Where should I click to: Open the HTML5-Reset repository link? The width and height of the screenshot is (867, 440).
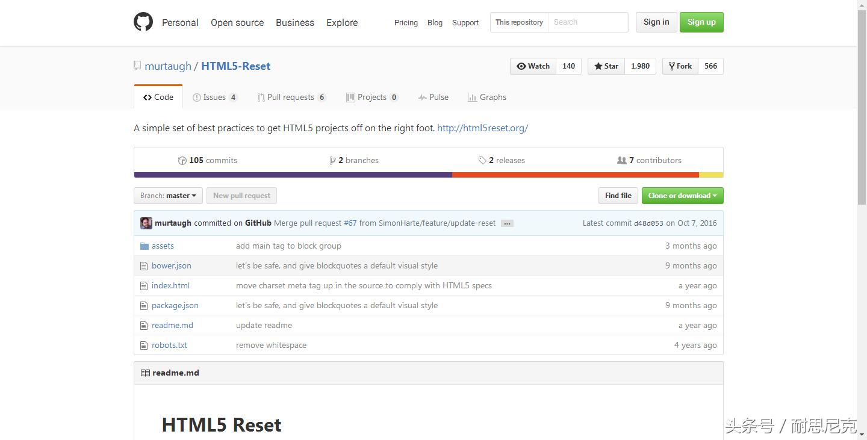[x=236, y=66]
